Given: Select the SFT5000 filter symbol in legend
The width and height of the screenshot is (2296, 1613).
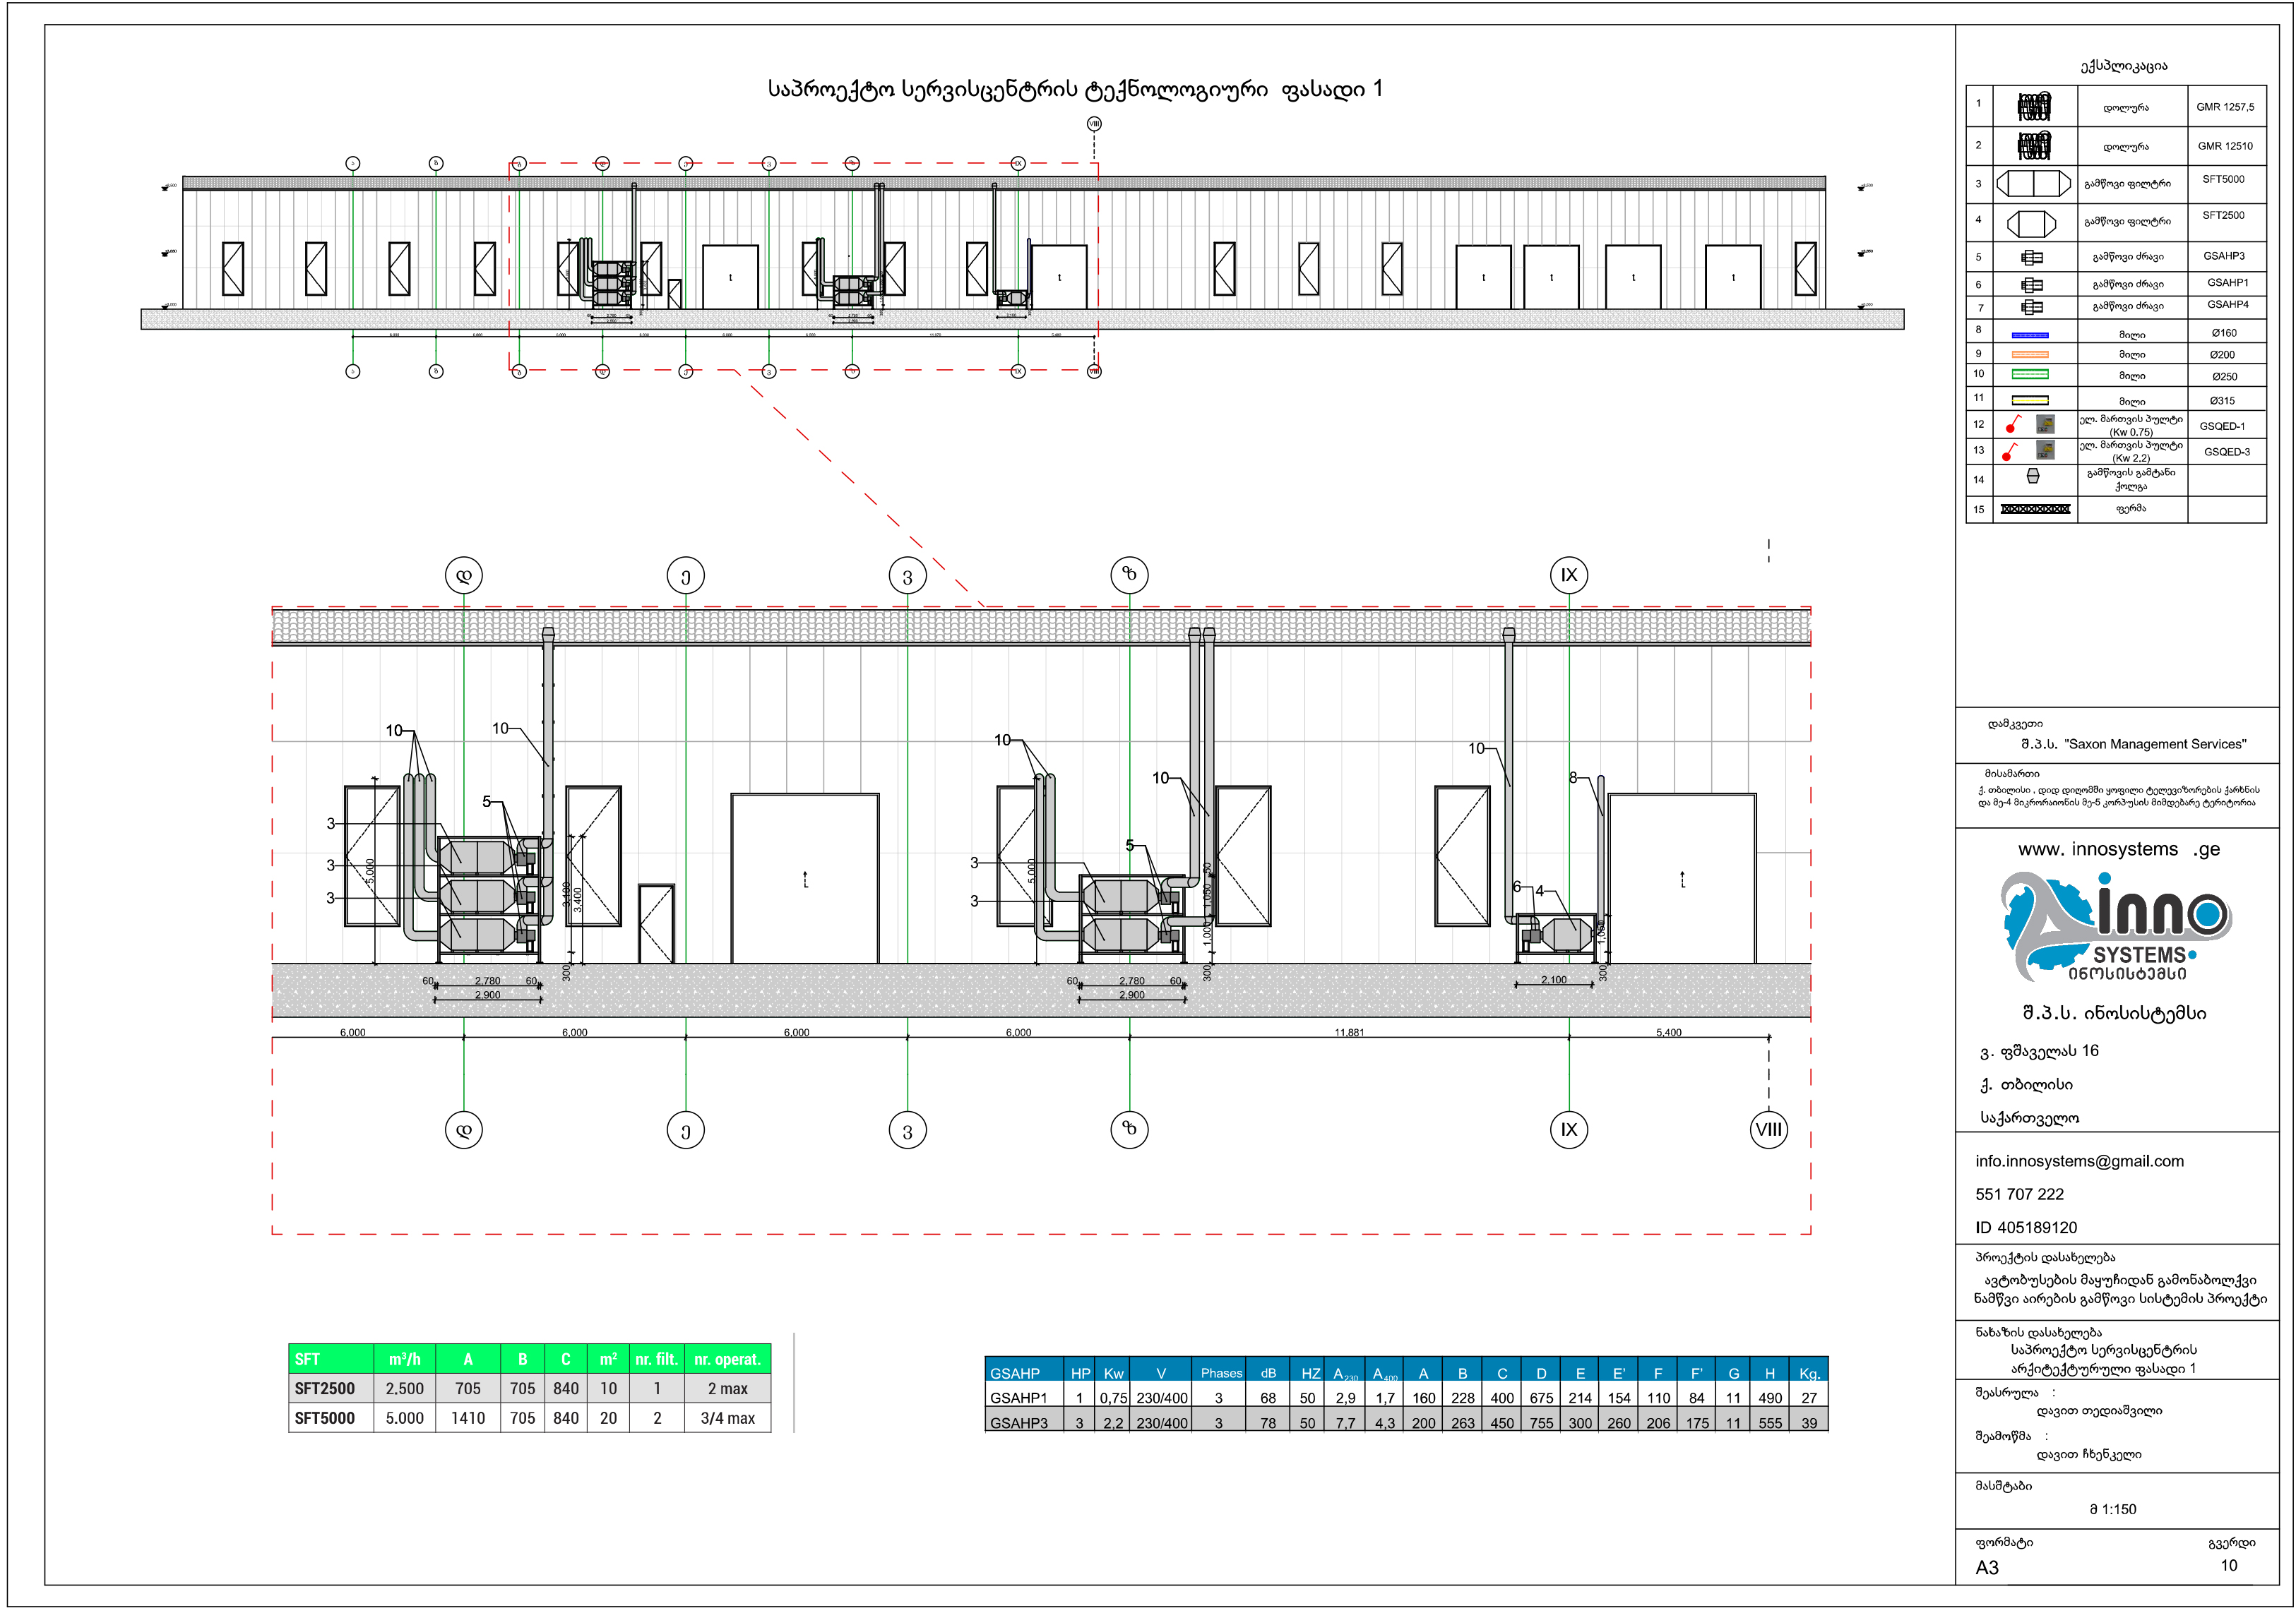Looking at the screenshot, I should point(2033,184).
